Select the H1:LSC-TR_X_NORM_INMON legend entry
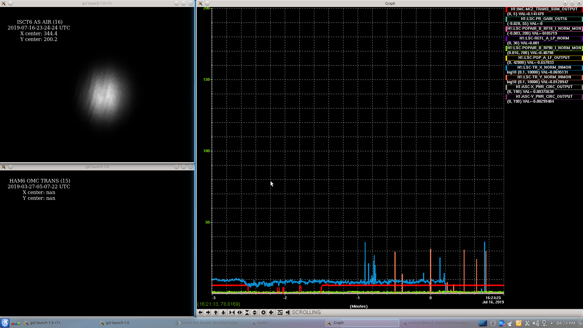This screenshot has width=583, height=328. [x=544, y=67]
